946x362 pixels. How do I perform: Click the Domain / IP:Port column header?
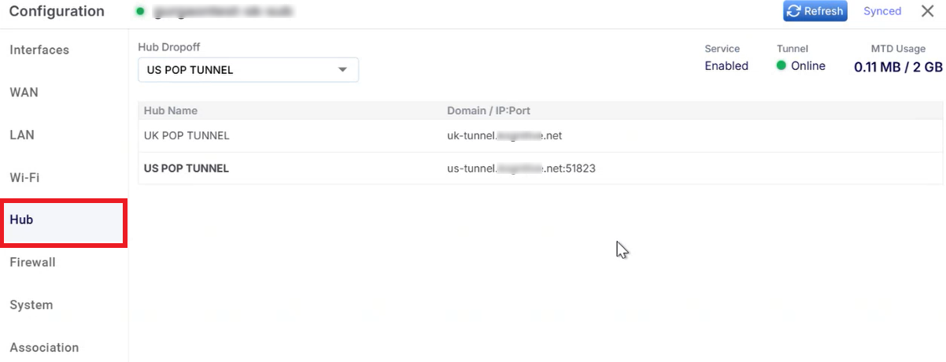(489, 111)
